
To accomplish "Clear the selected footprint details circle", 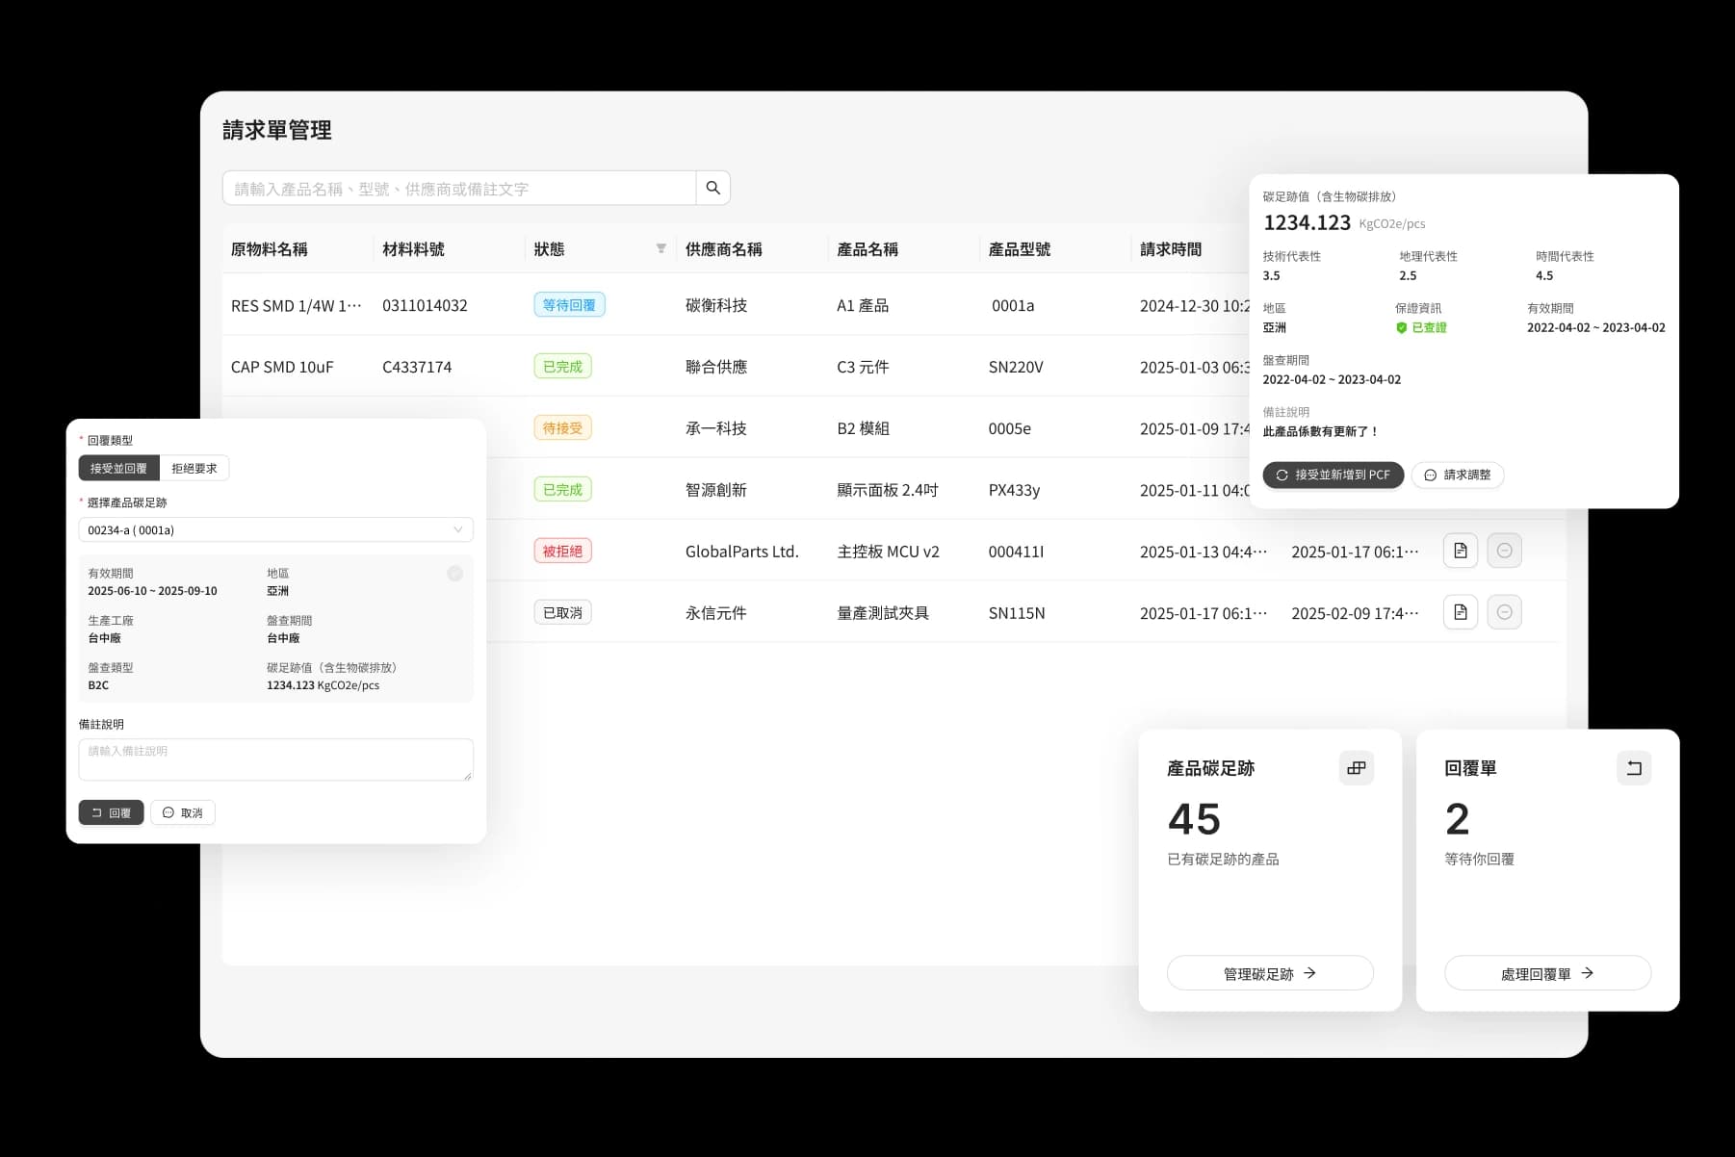I will (454, 574).
